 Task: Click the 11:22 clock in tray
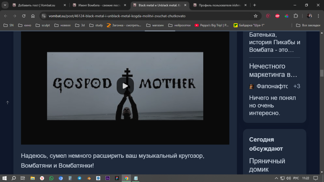coord(306,178)
